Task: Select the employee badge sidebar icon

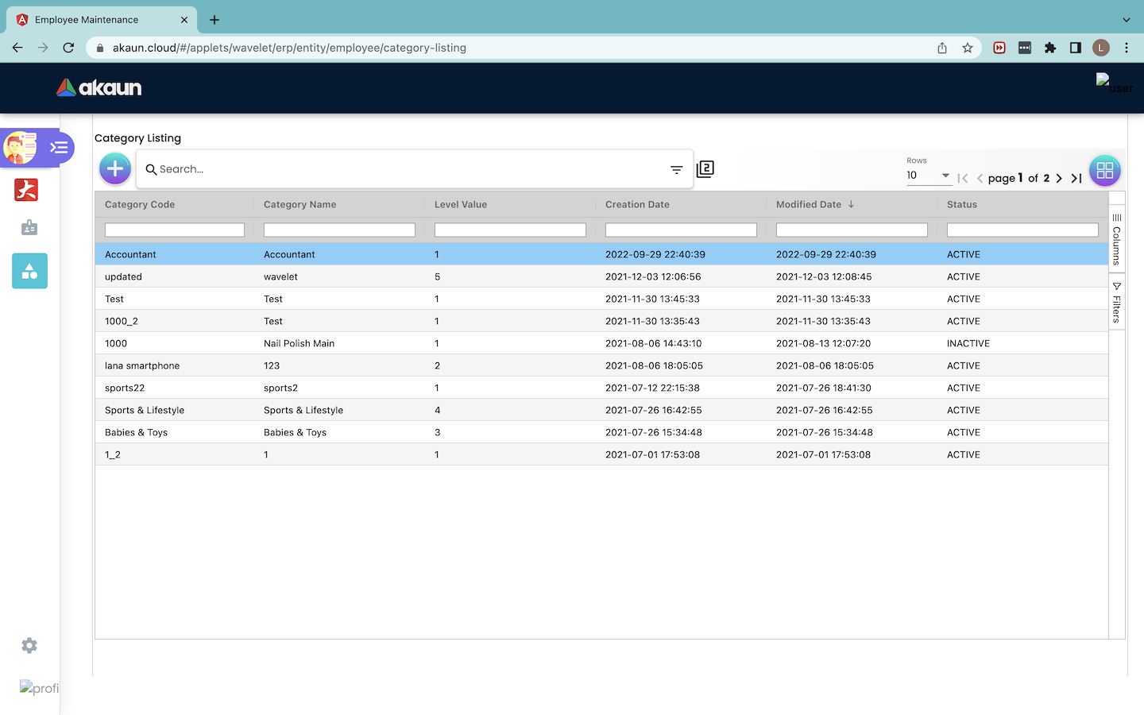Action: (29, 228)
